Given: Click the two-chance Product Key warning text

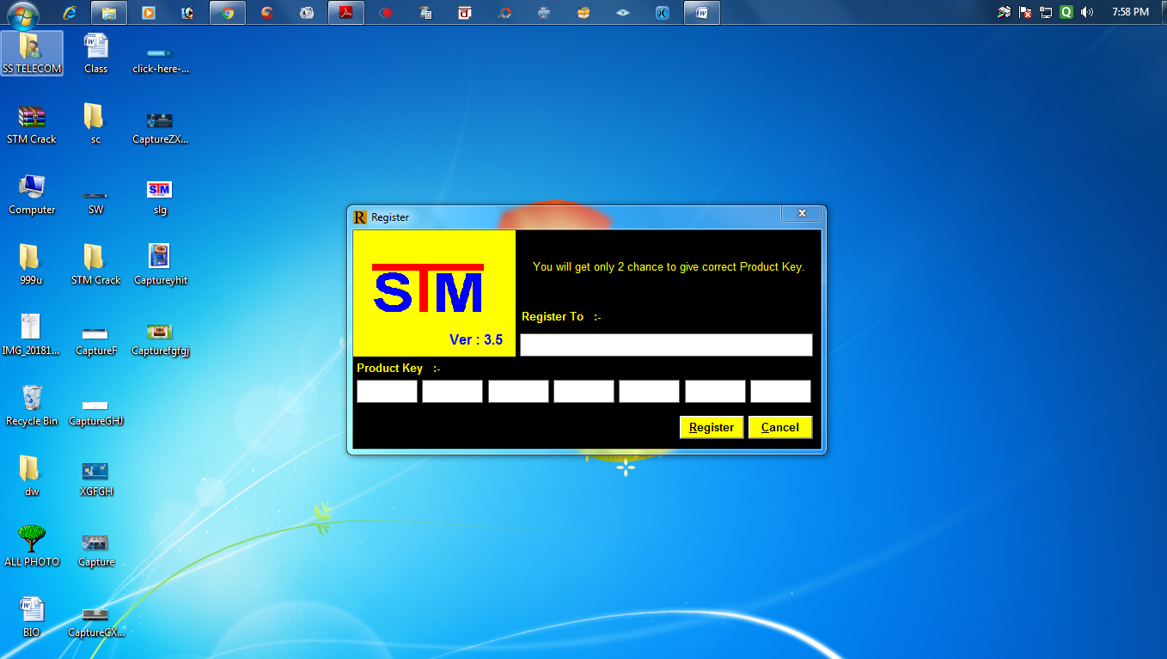Looking at the screenshot, I should pyautogui.click(x=669, y=267).
